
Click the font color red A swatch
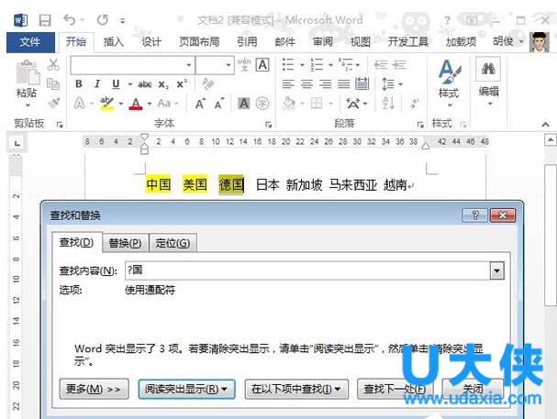[x=135, y=104]
